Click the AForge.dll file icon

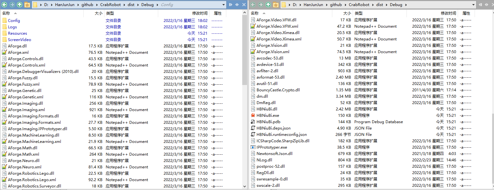click(x=4, y=46)
